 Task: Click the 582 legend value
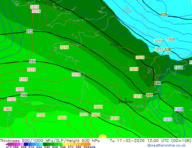coord(78,147)
